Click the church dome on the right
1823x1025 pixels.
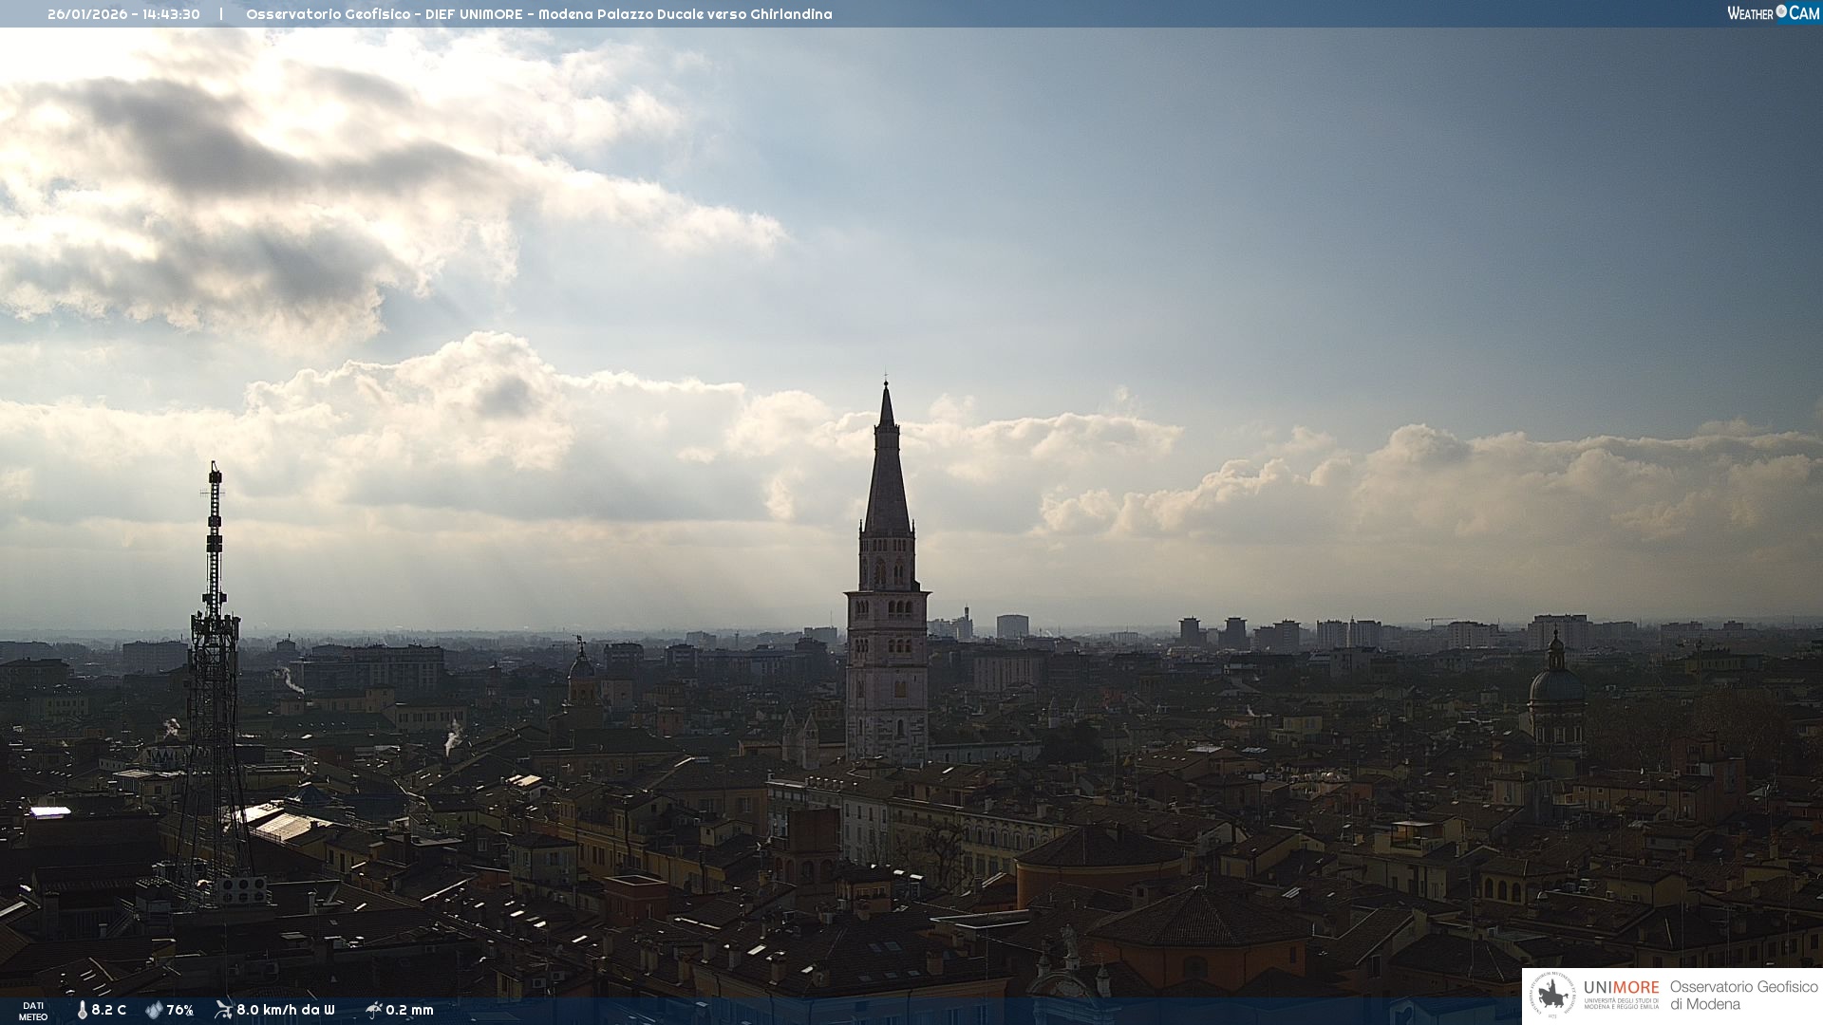(x=1555, y=683)
